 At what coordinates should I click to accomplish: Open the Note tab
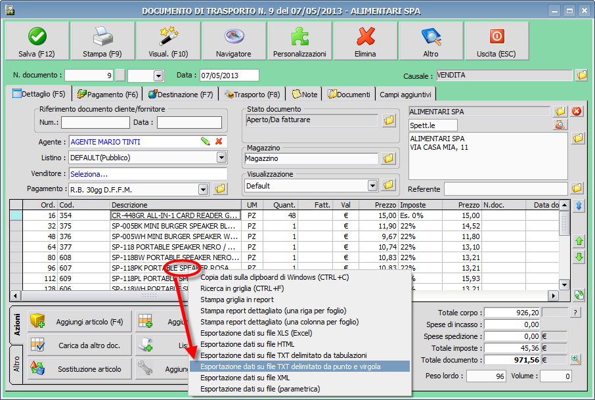(305, 94)
